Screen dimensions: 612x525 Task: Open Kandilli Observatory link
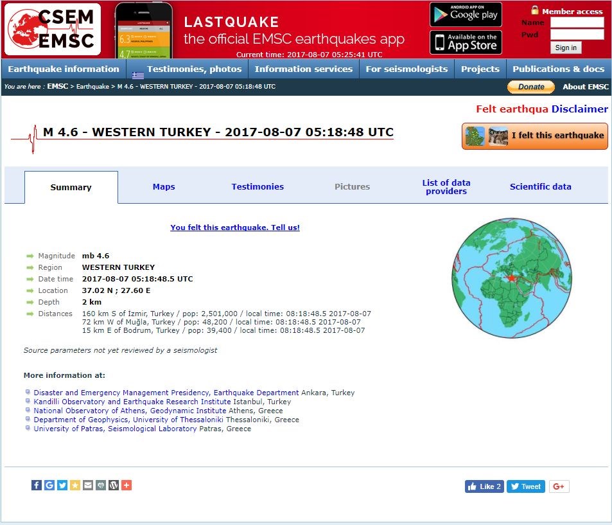[132, 402]
